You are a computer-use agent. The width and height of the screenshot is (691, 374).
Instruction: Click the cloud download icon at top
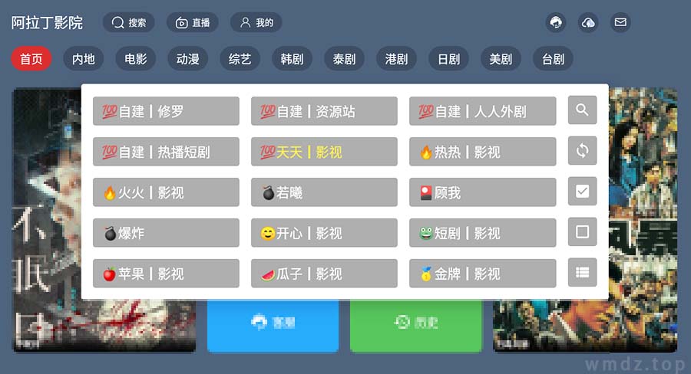pos(588,22)
